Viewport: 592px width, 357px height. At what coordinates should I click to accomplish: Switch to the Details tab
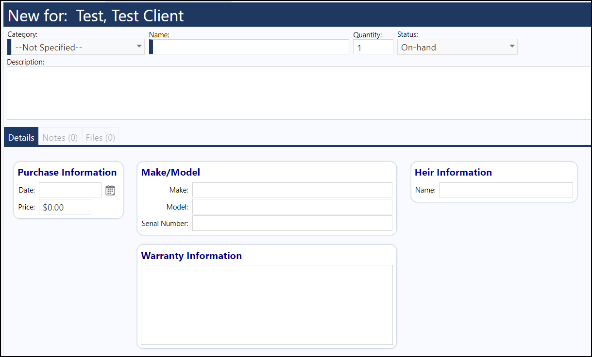coord(21,137)
